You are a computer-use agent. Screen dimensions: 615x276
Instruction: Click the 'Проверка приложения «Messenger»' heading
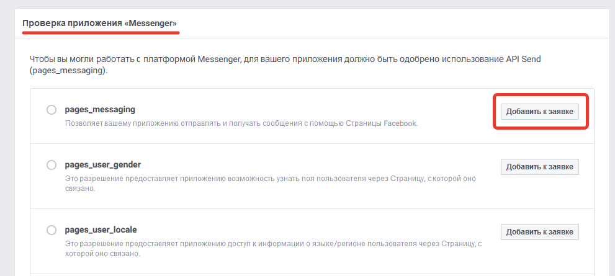(100, 23)
